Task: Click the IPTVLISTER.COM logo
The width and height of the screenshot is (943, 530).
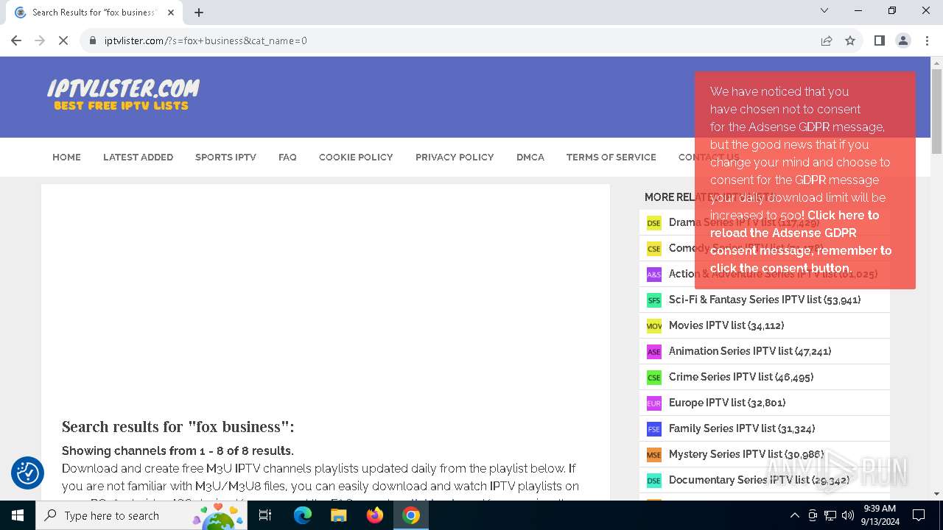Action: [123, 95]
